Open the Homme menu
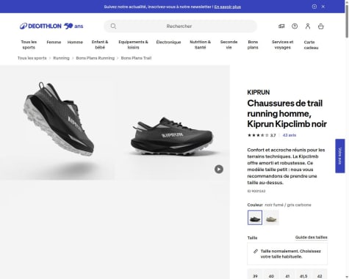Image resolution: width=349 pixels, height=279 pixels. (75, 42)
